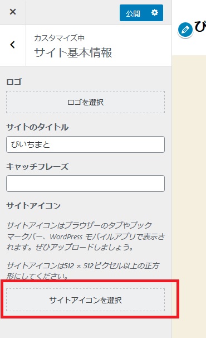The width and height of the screenshot is (206, 338).
Task: Click the キャッチフレーズ label
Action: pos(37,167)
